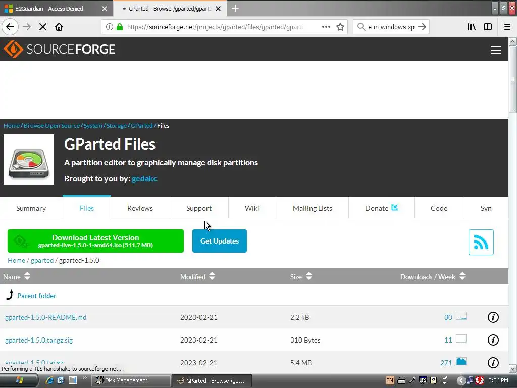Open System breadcrumb link
The height and width of the screenshot is (388, 517).
tap(93, 126)
